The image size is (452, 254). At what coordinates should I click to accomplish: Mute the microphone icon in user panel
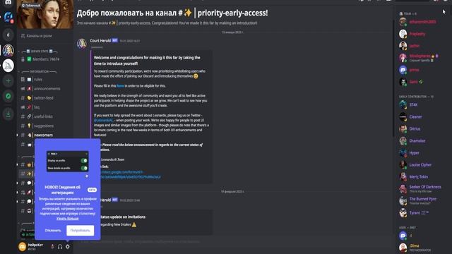(x=52, y=246)
